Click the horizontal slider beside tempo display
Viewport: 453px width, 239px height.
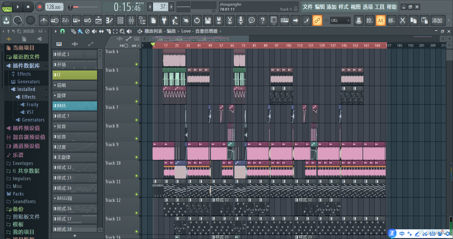(x=83, y=7)
